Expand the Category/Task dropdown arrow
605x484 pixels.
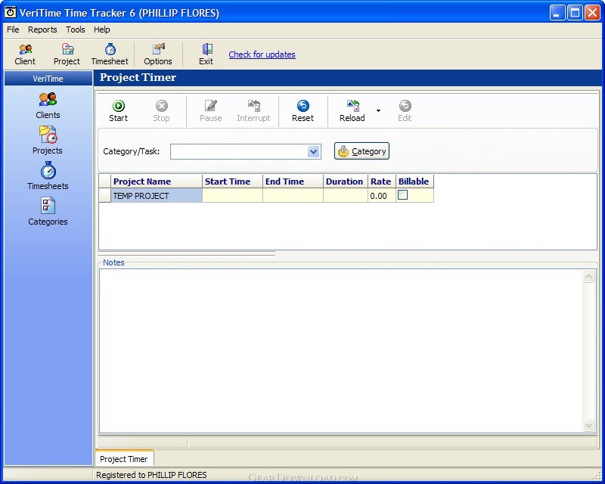[x=314, y=152]
